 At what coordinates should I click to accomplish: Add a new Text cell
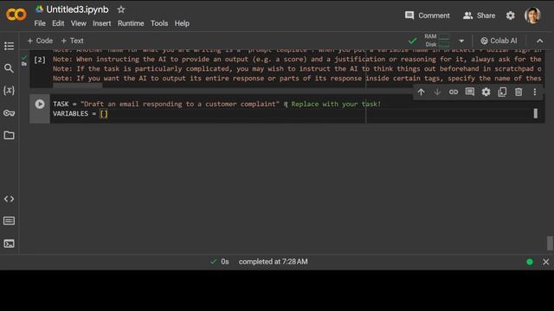(72, 41)
